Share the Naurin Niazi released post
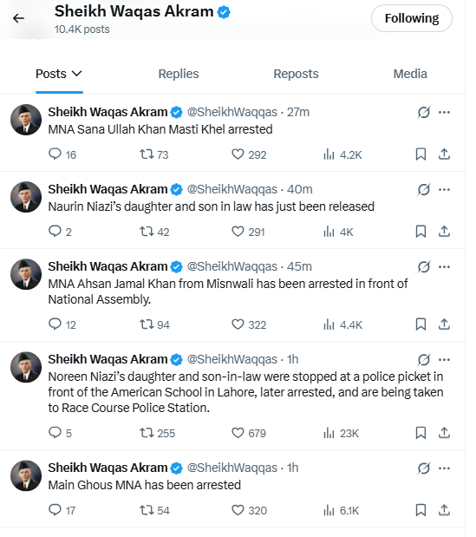 pyautogui.click(x=444, y=232)
